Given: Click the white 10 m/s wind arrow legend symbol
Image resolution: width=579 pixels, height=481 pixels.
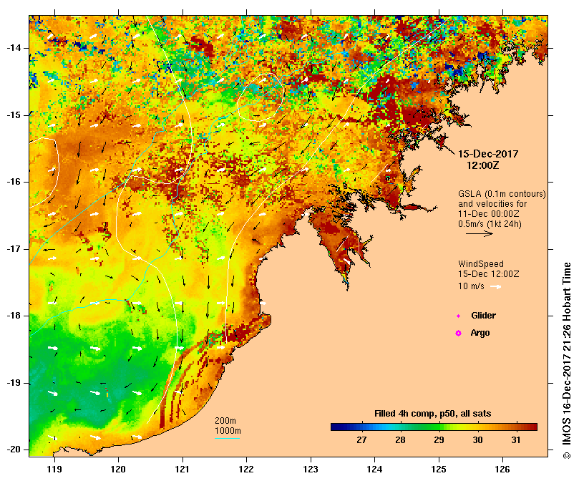Looking at the screenshot, I should click(x=495, y=287).
